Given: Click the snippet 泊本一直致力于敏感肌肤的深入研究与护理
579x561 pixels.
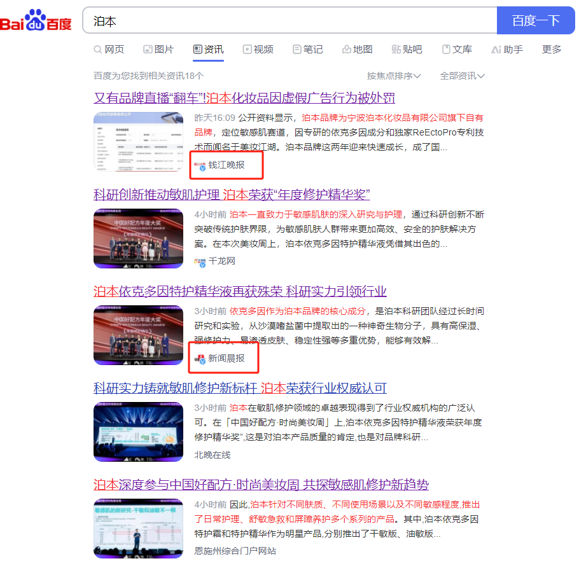Looking at the screenshot, I should [x=316, y=214].
